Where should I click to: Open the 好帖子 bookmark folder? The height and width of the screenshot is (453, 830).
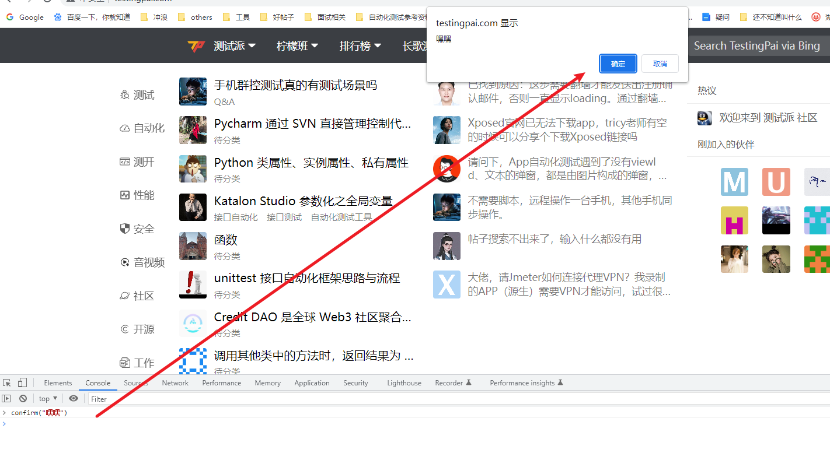point(277,17)
